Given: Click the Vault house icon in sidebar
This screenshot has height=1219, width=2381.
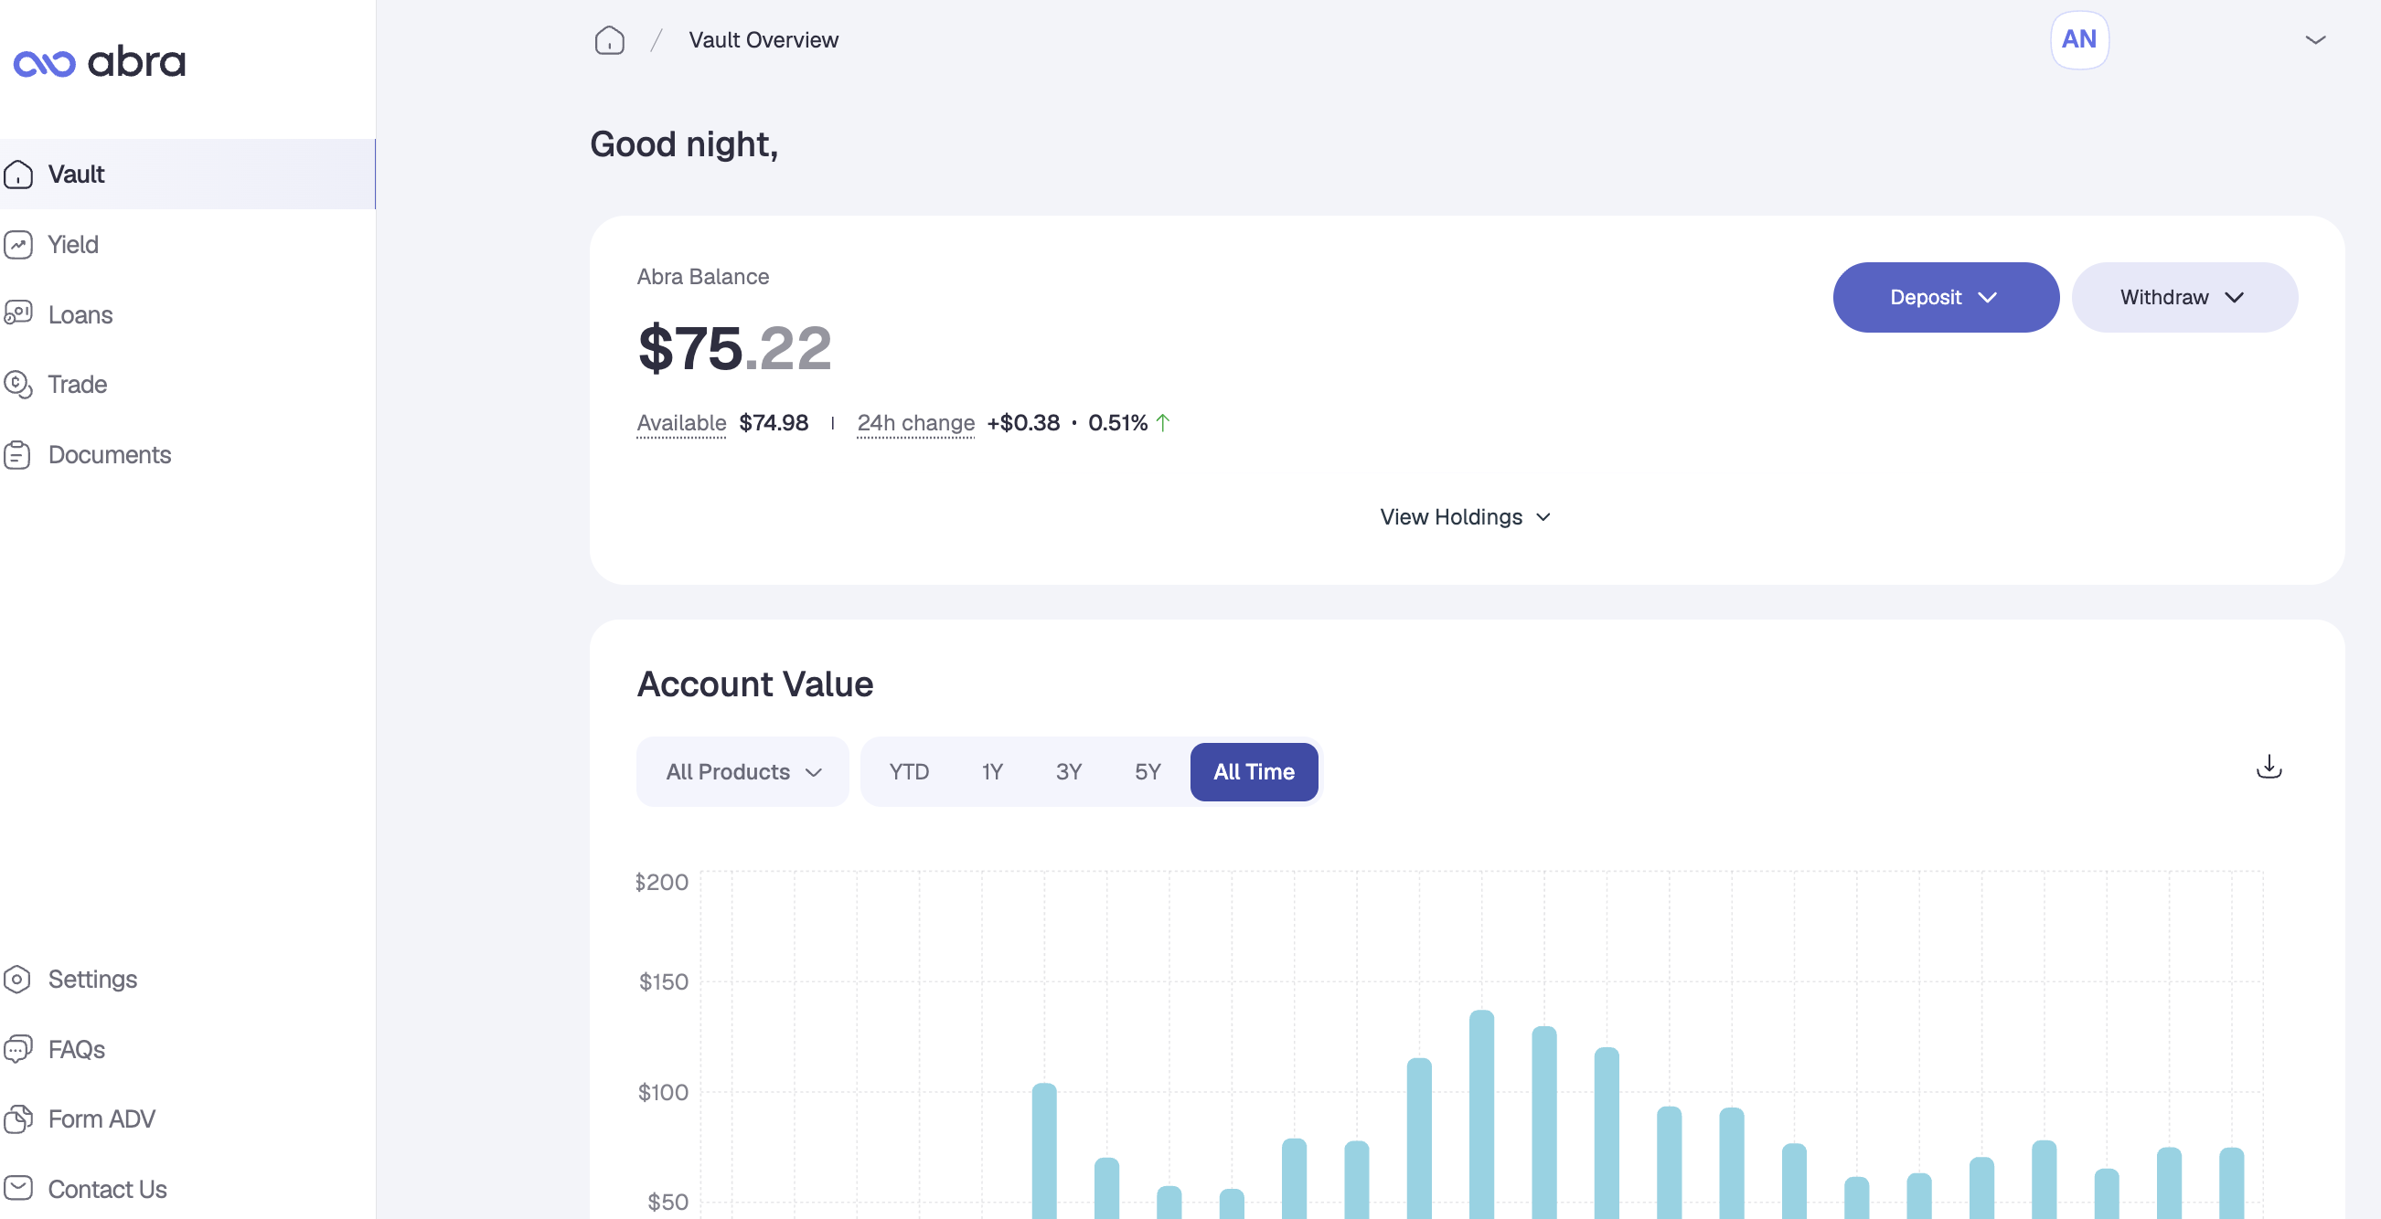Looking at the screenshot, I should pos(18,175).
